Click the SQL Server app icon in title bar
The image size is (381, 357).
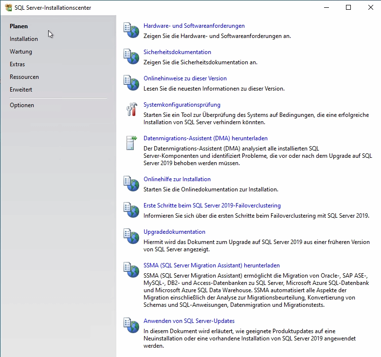click(8, 8)
